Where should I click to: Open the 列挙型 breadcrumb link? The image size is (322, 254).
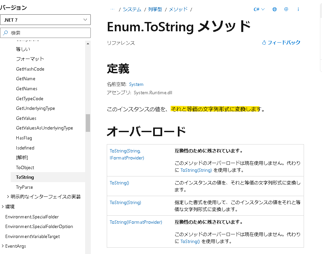(155, 9)
